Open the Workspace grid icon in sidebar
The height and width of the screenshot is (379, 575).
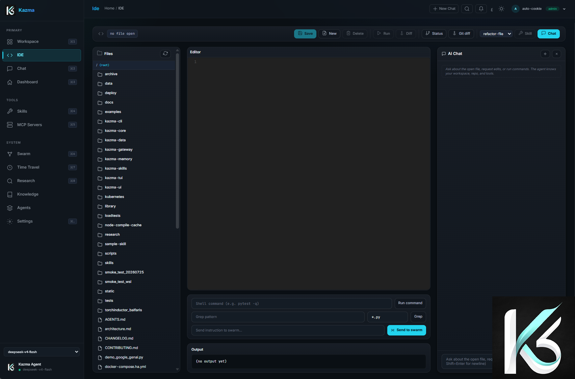pos(10,41)
